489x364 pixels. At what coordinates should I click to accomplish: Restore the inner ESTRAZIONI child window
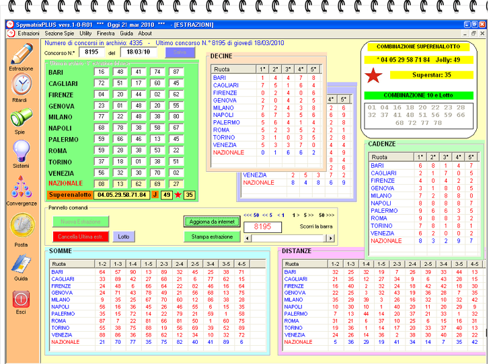pos(474,34)
